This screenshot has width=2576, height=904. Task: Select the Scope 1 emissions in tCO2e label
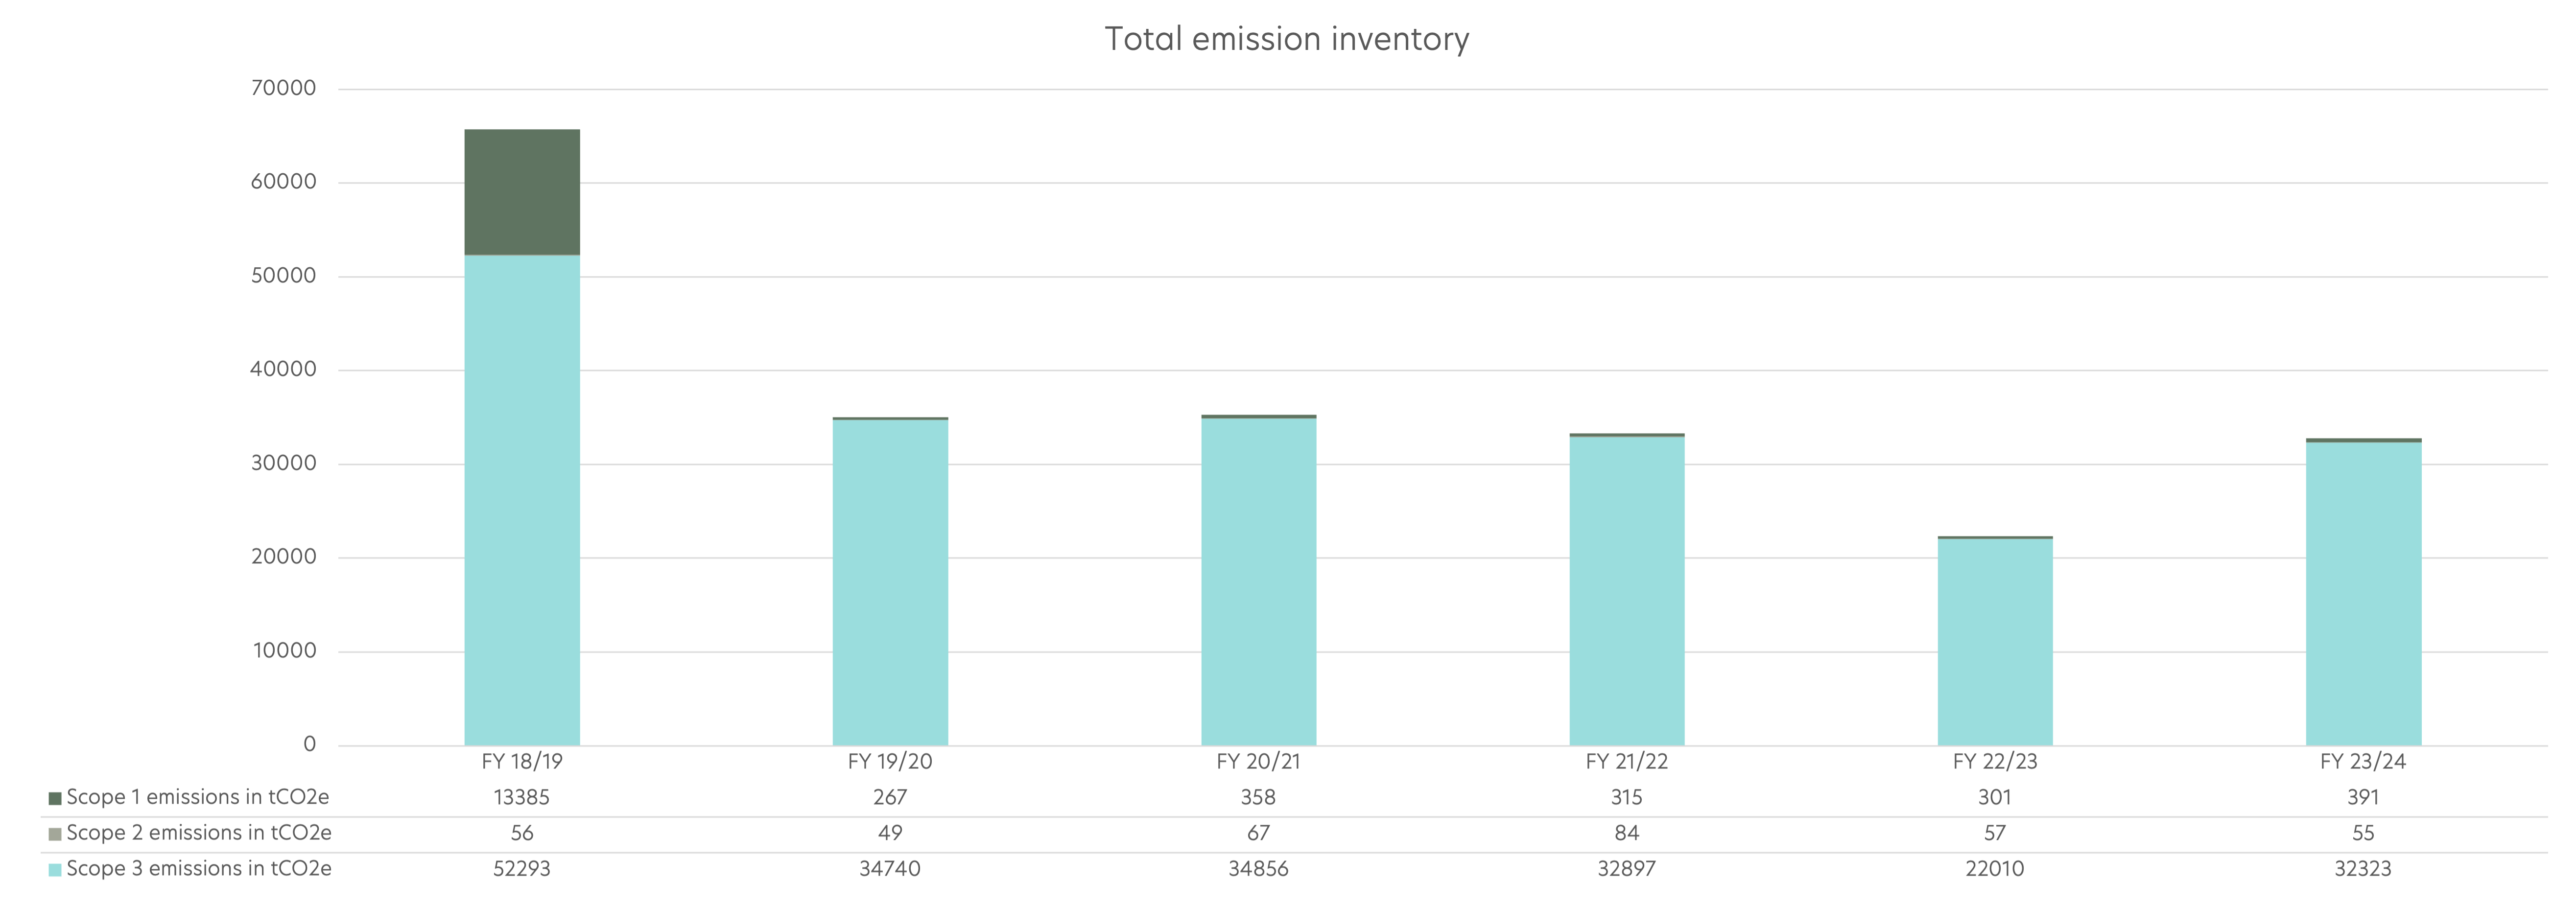(197, 797)
